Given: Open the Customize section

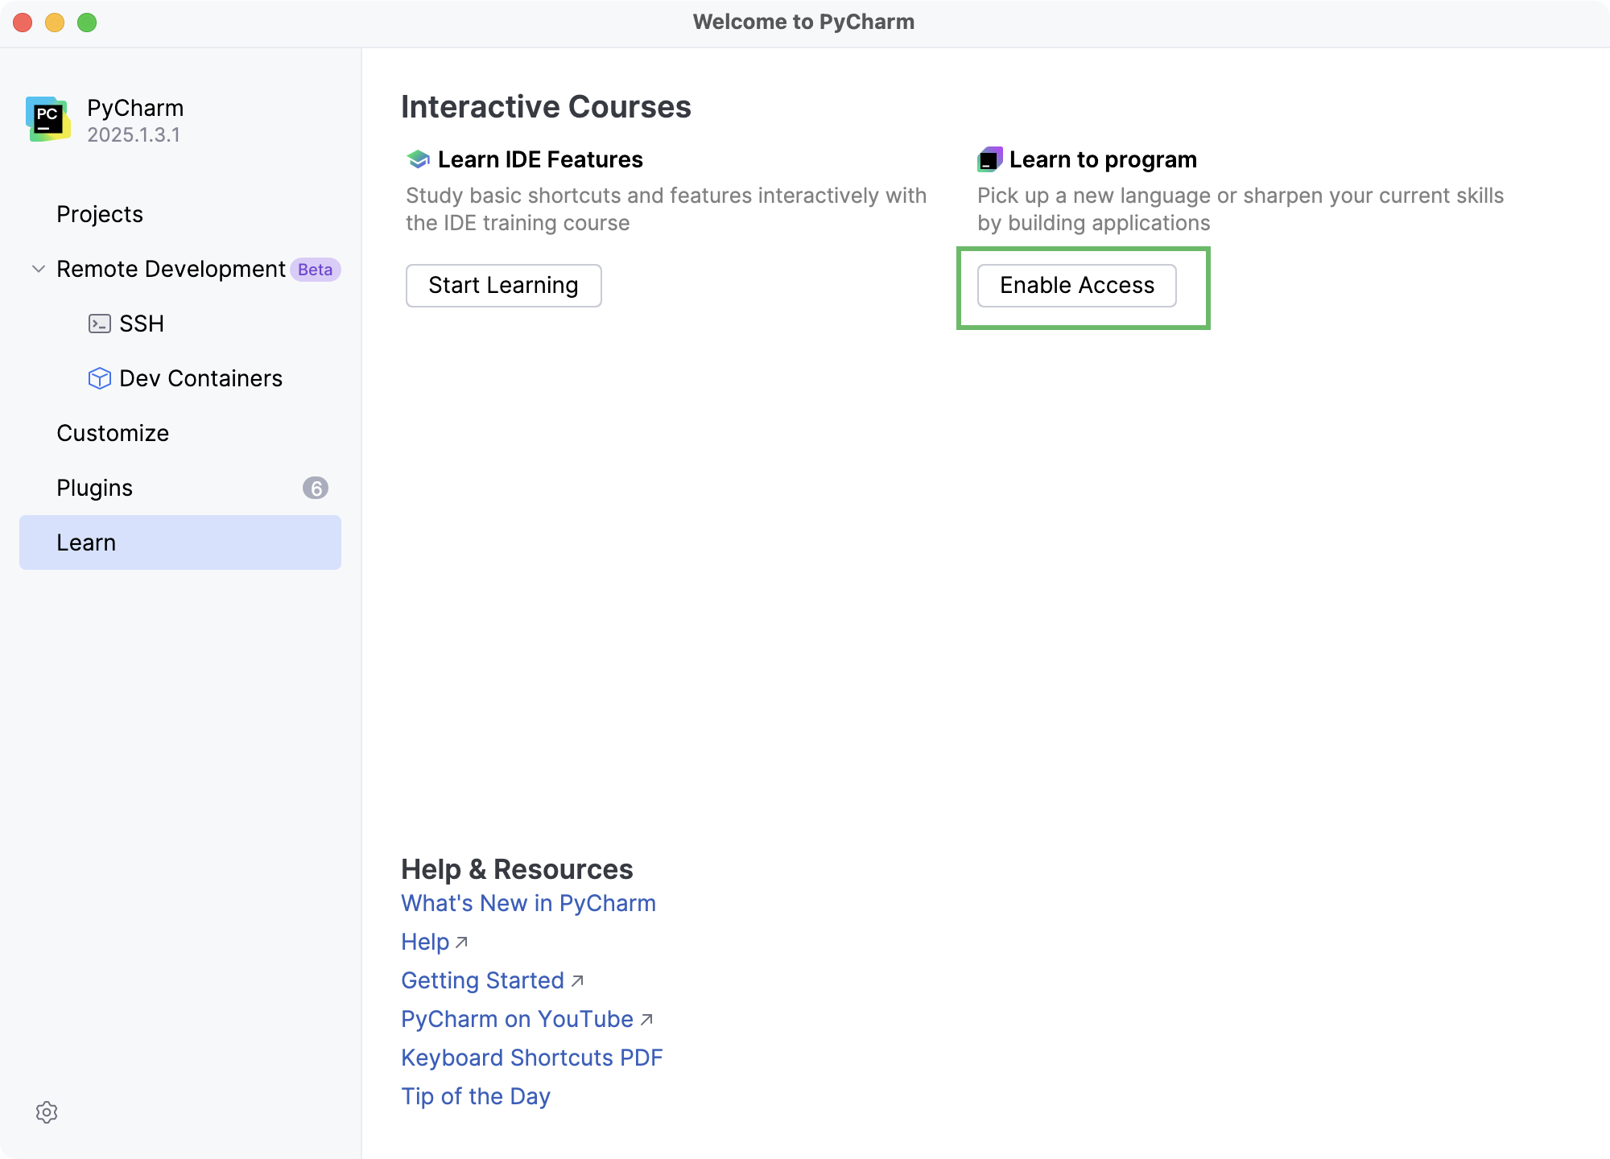Looking at the screenshot, I should [x=112, y=433].
